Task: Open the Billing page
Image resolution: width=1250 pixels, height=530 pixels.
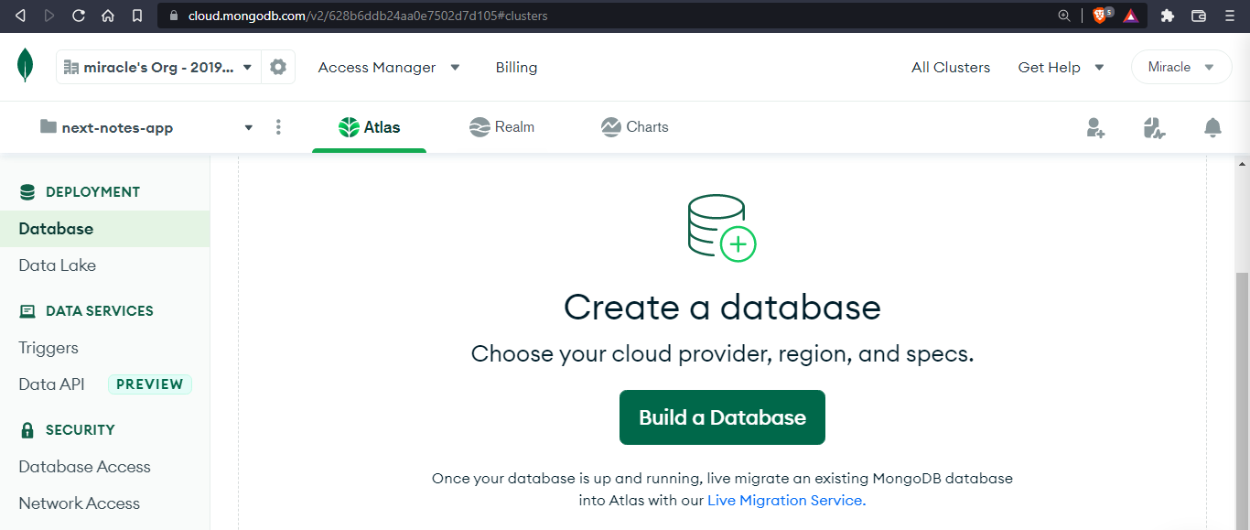Action: pyautogui.click(x=516, y=67)
